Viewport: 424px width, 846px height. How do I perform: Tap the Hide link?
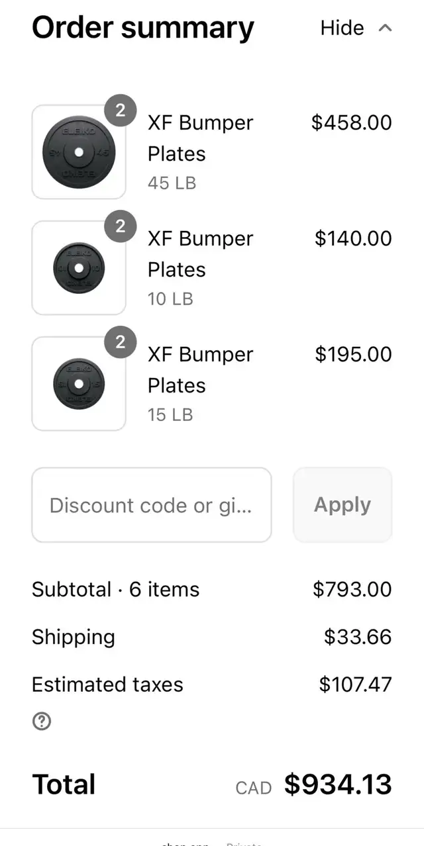tap(342, 28)
